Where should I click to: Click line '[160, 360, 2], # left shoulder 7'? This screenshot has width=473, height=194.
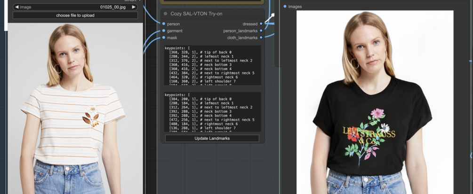pyautogui.click(x=202, y=81)
